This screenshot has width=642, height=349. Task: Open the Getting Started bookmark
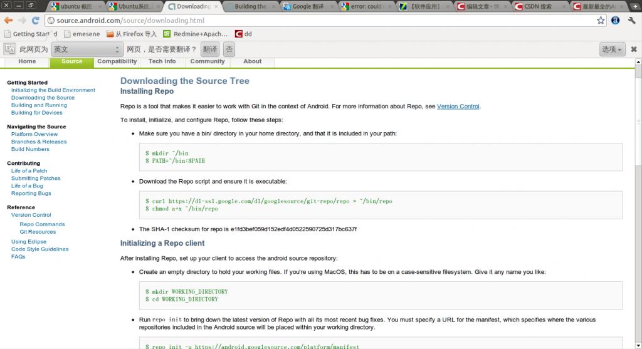click(31, 34)
